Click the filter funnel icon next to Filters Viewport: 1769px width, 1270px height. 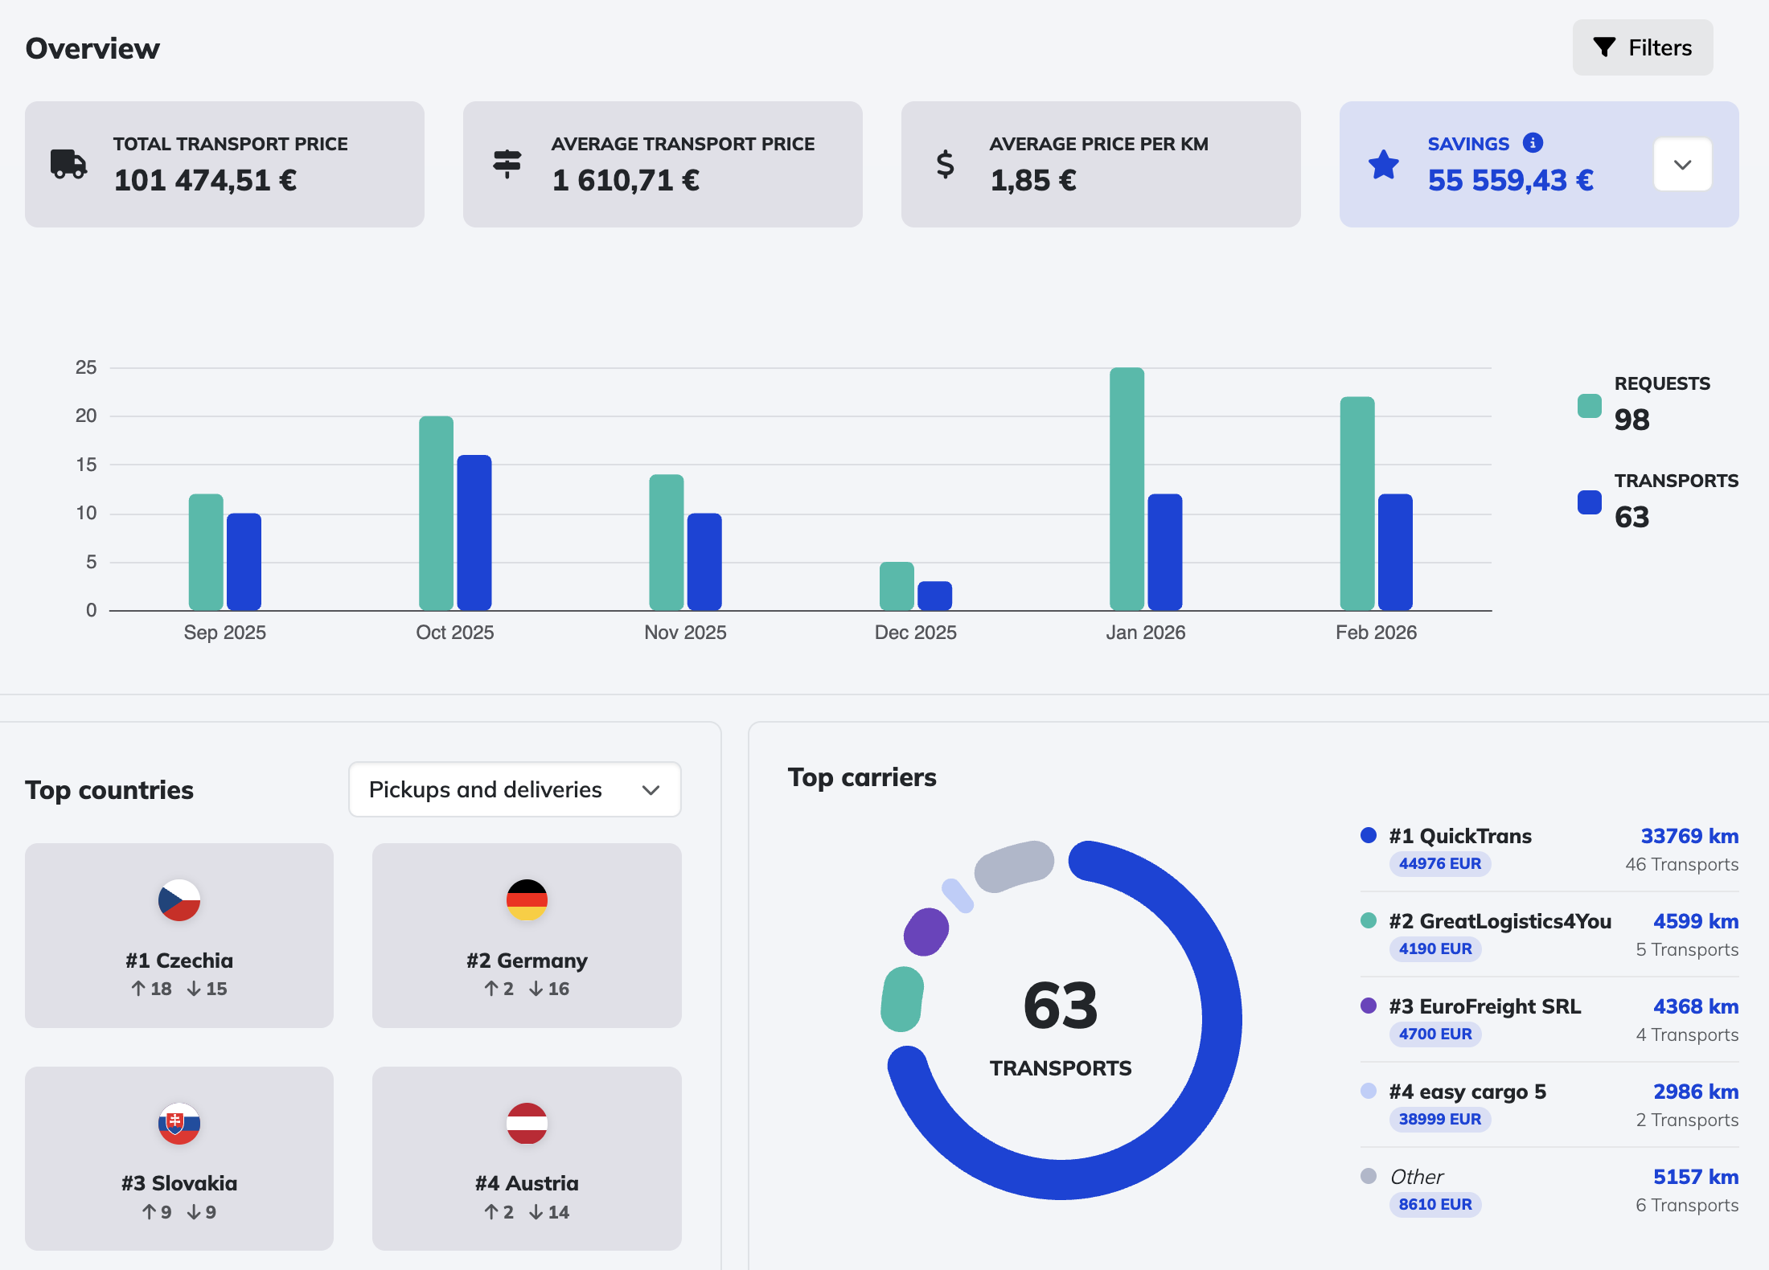[1605, 47]
